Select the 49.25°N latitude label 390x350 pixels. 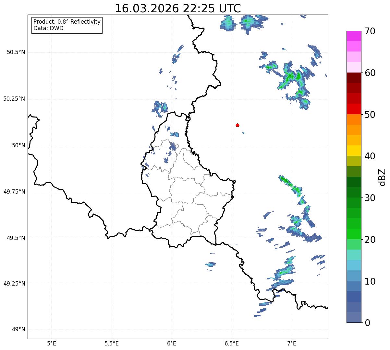pyautogui.click(x=14, y=284)
